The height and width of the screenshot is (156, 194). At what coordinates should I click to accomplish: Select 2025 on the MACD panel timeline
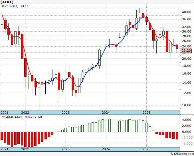coord(146,149)
